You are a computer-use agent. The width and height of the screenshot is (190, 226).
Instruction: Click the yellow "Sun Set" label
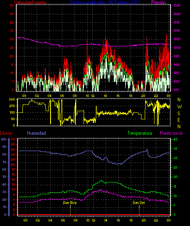tap(139, 203)
